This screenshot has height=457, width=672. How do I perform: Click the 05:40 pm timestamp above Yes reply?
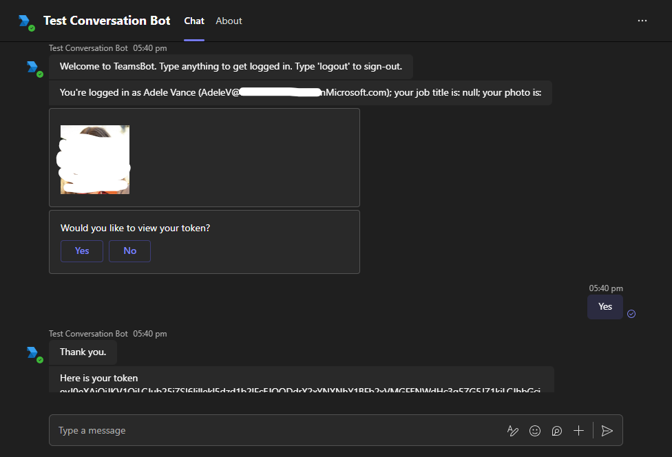606,288
